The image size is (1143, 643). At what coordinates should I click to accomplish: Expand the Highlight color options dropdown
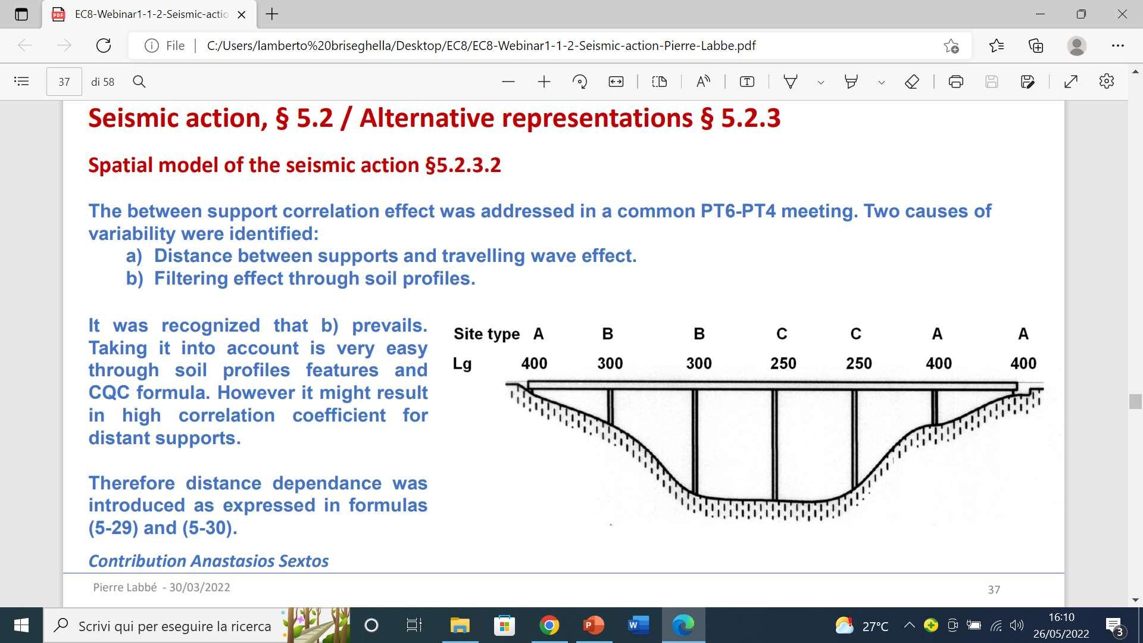point(882,82)
